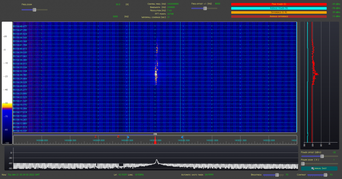Image resolution: width=342 pixels, height=179 pixels.
Task: Click the latitude value 45.9559
Action: [x=122, y=175]
